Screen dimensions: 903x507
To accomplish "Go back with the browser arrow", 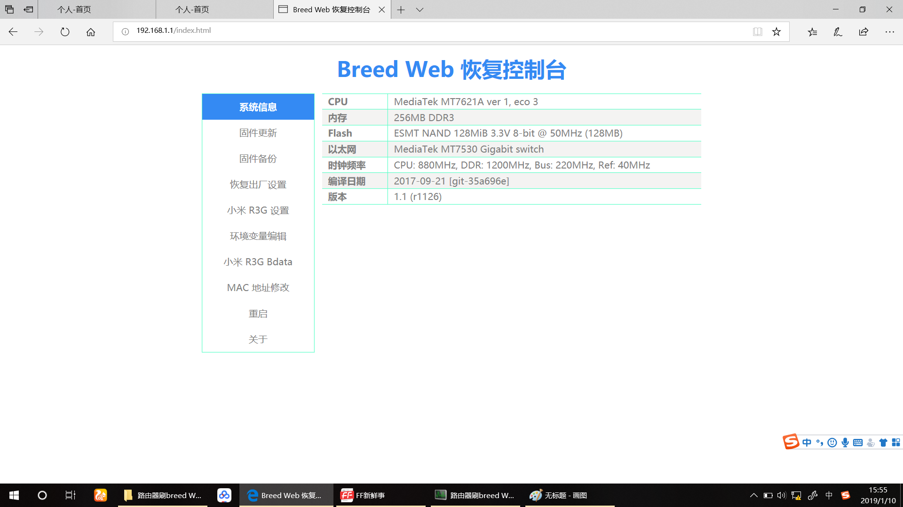I will pos(13,32).
